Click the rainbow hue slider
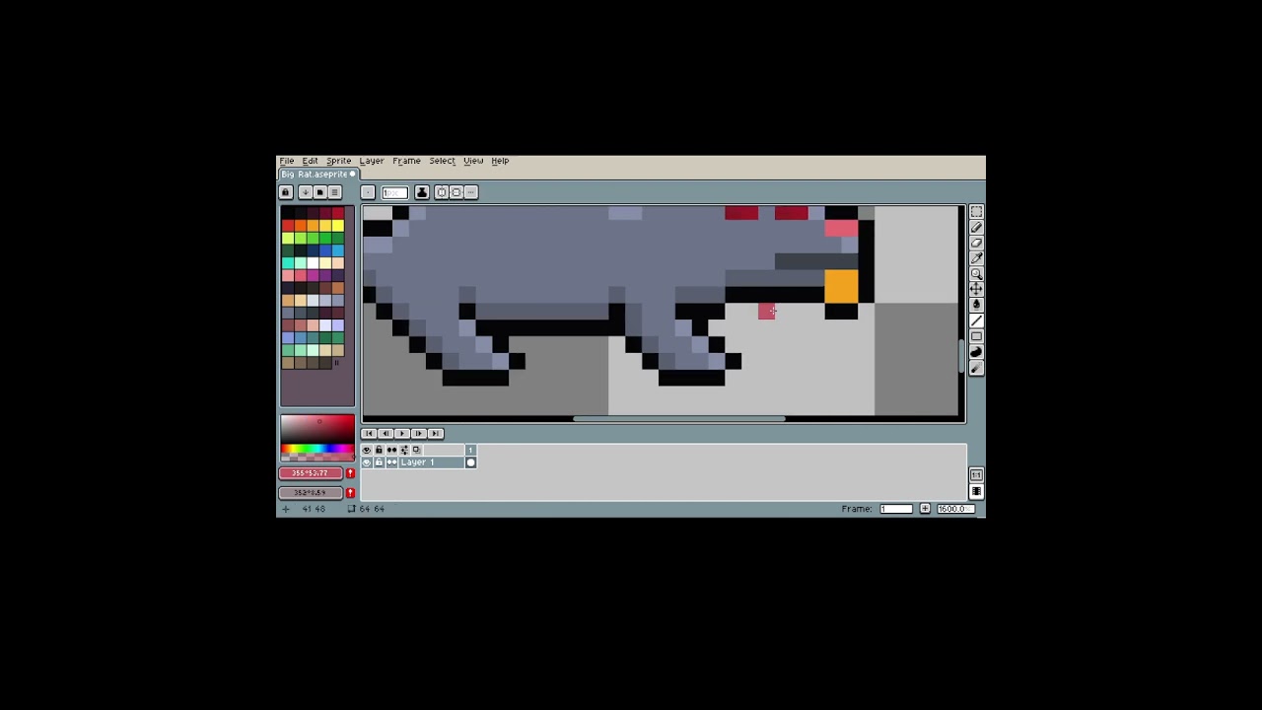Viewport: 1262px width, 710px height. click(317, 449)
